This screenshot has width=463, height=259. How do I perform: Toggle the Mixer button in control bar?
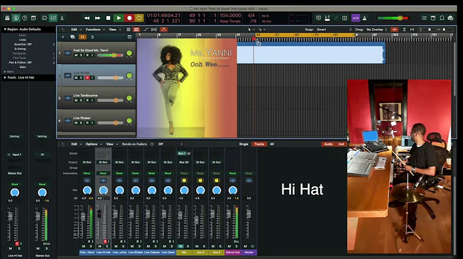(53, 18)
